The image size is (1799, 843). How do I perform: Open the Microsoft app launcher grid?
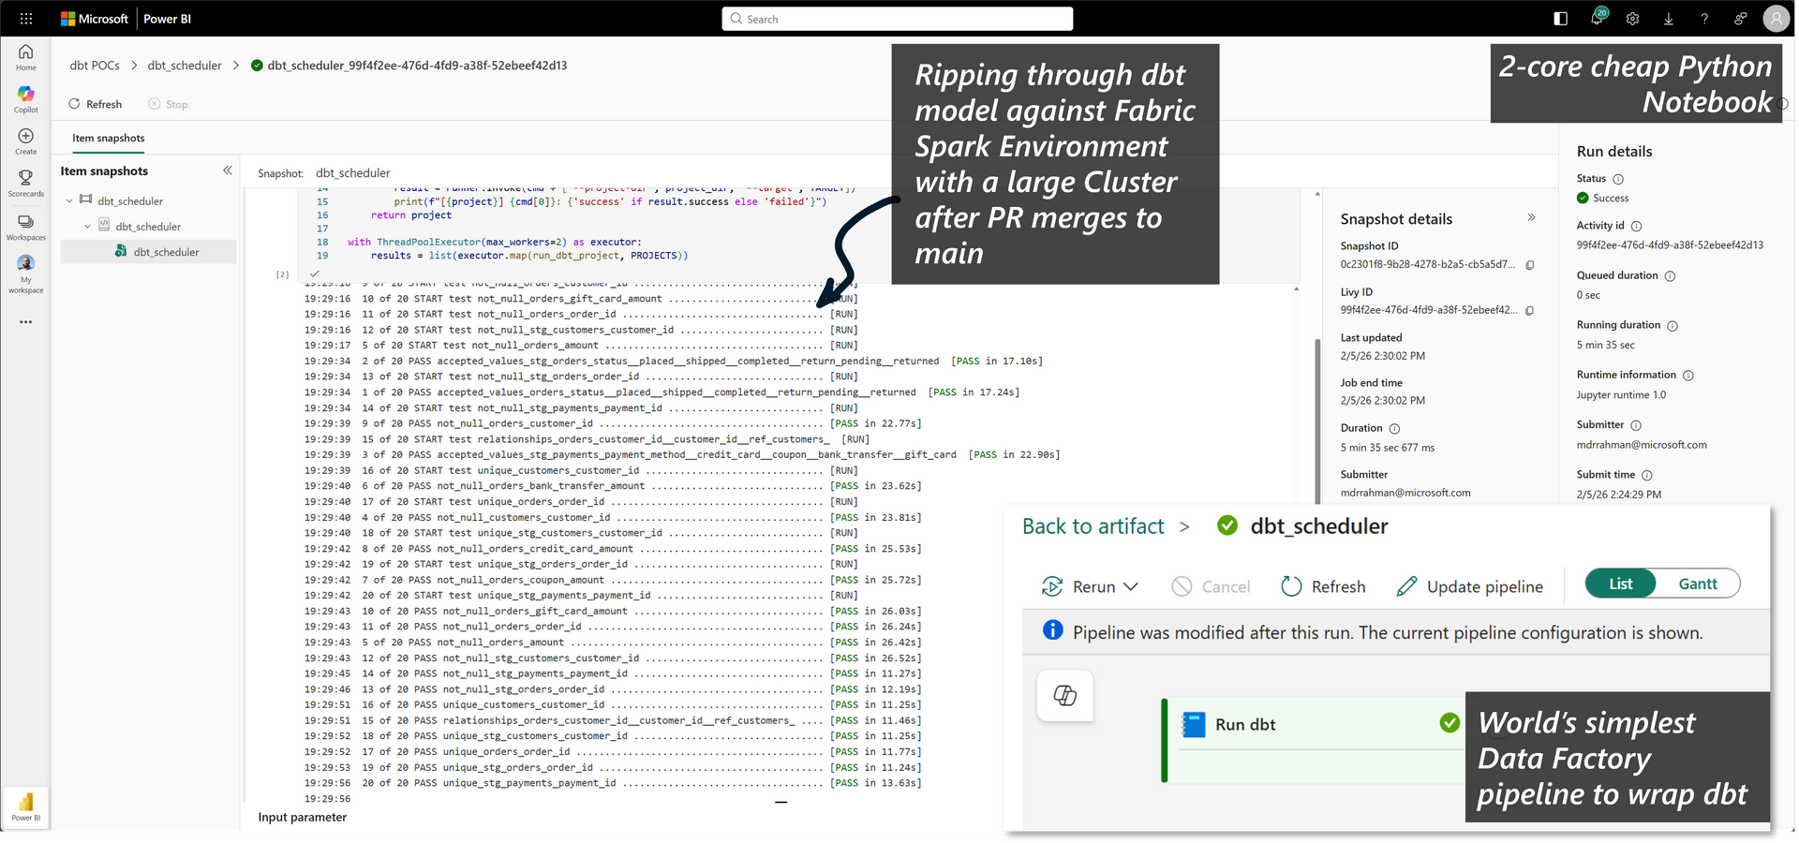tap(25, 19)
